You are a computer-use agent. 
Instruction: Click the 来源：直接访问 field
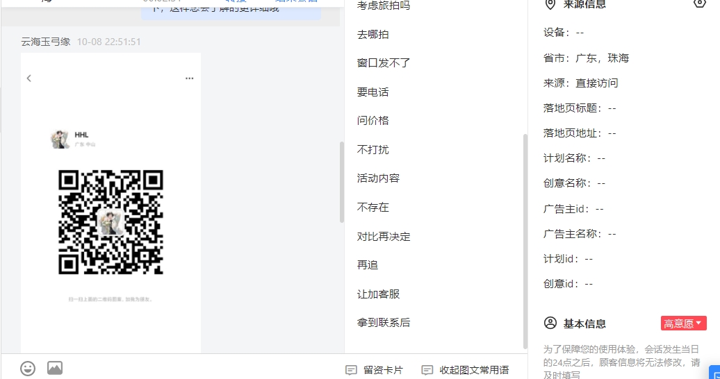[580, 83]
